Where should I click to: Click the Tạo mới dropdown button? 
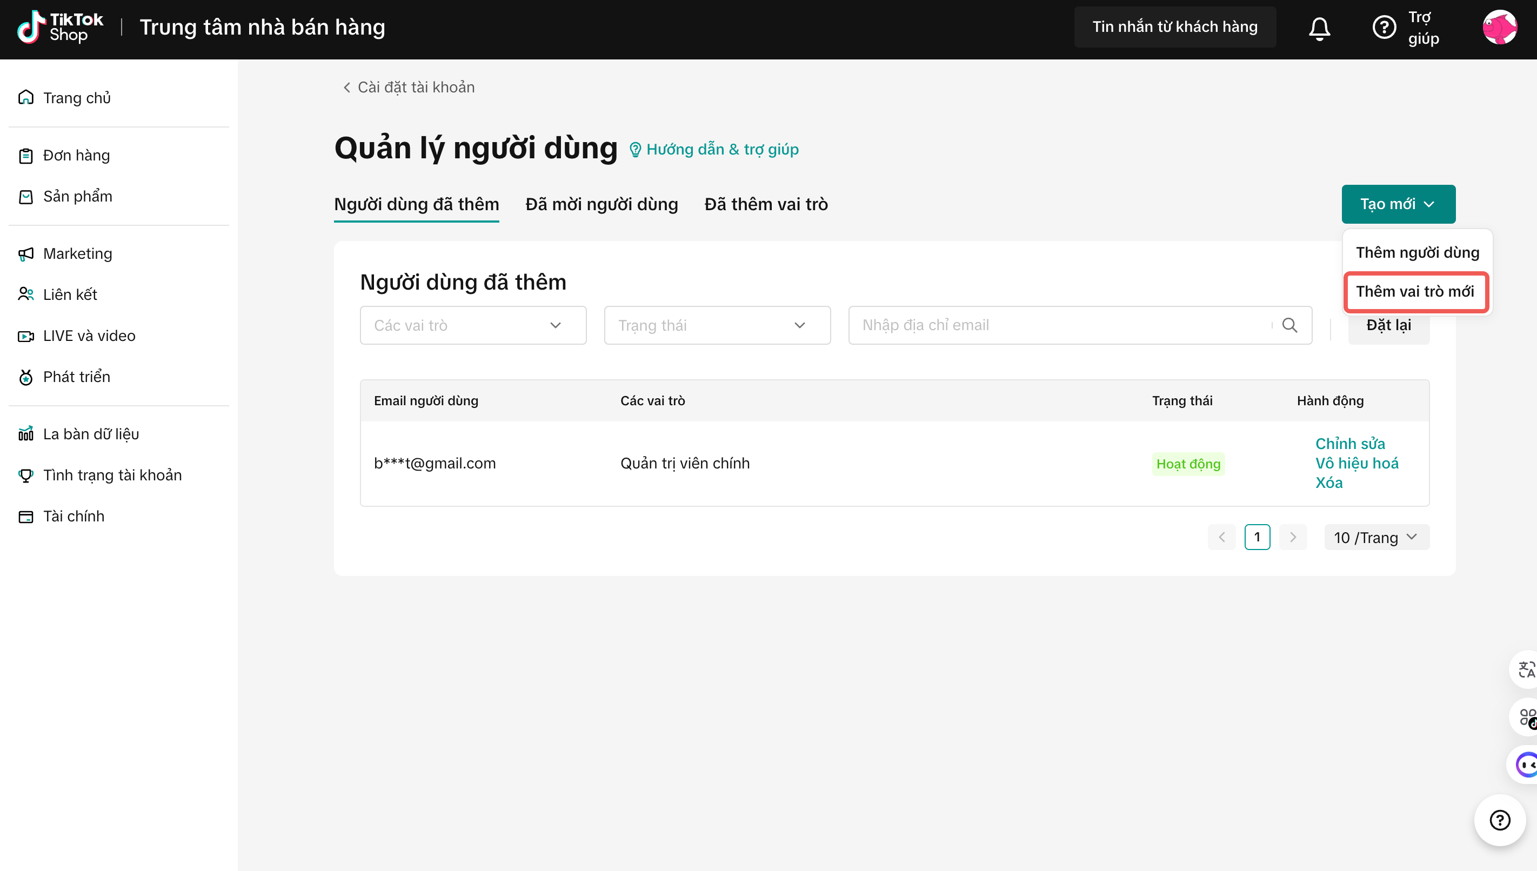pos(1398,204)
